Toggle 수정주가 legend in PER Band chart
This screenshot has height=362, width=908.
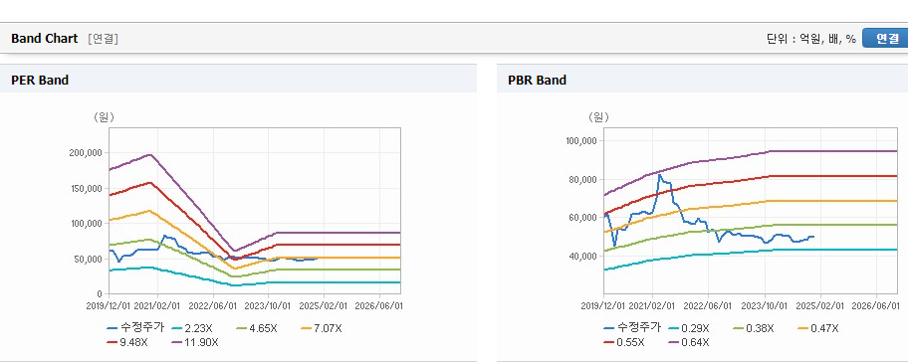click(x=135, y=328)
